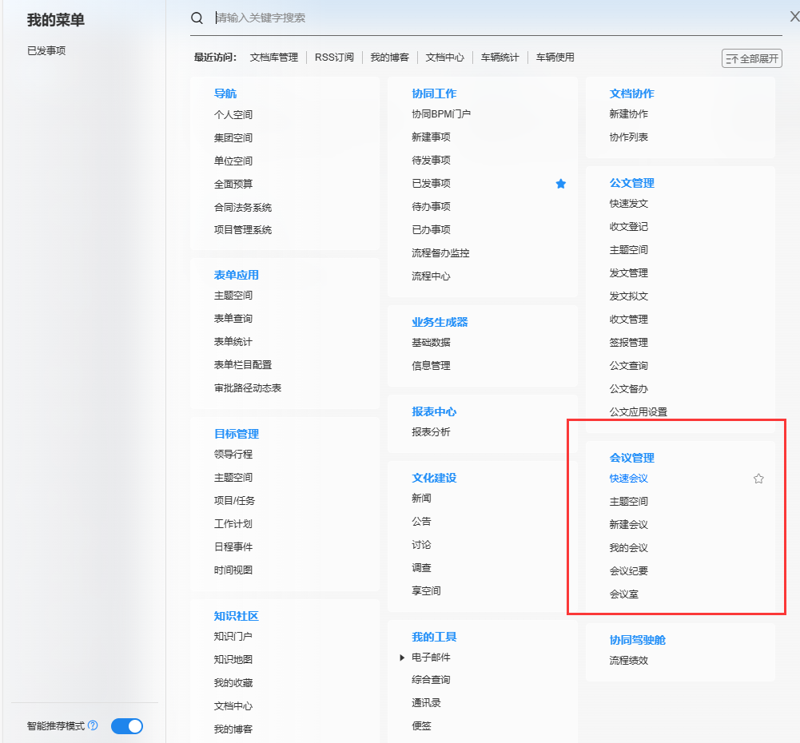This screenshot has width=800, height=743.
Task: Click the 全部展开 button
Action: pyautogui.click(x=751, y=58)
